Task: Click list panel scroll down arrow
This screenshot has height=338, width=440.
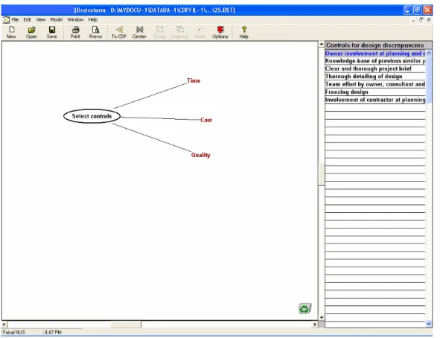Action: click(429, 324)
